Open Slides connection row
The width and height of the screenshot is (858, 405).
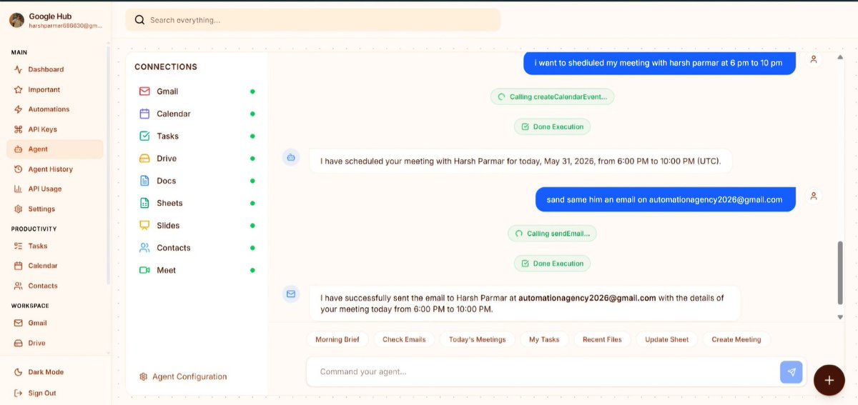tap(197, 225)
